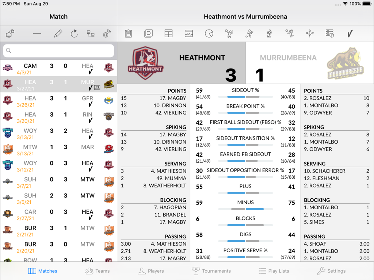Image resolution: width=374 pixels, height=280 pixels.
Task: Select the HEA vs MUR 3/27/21 match
Action: (58, 85)
